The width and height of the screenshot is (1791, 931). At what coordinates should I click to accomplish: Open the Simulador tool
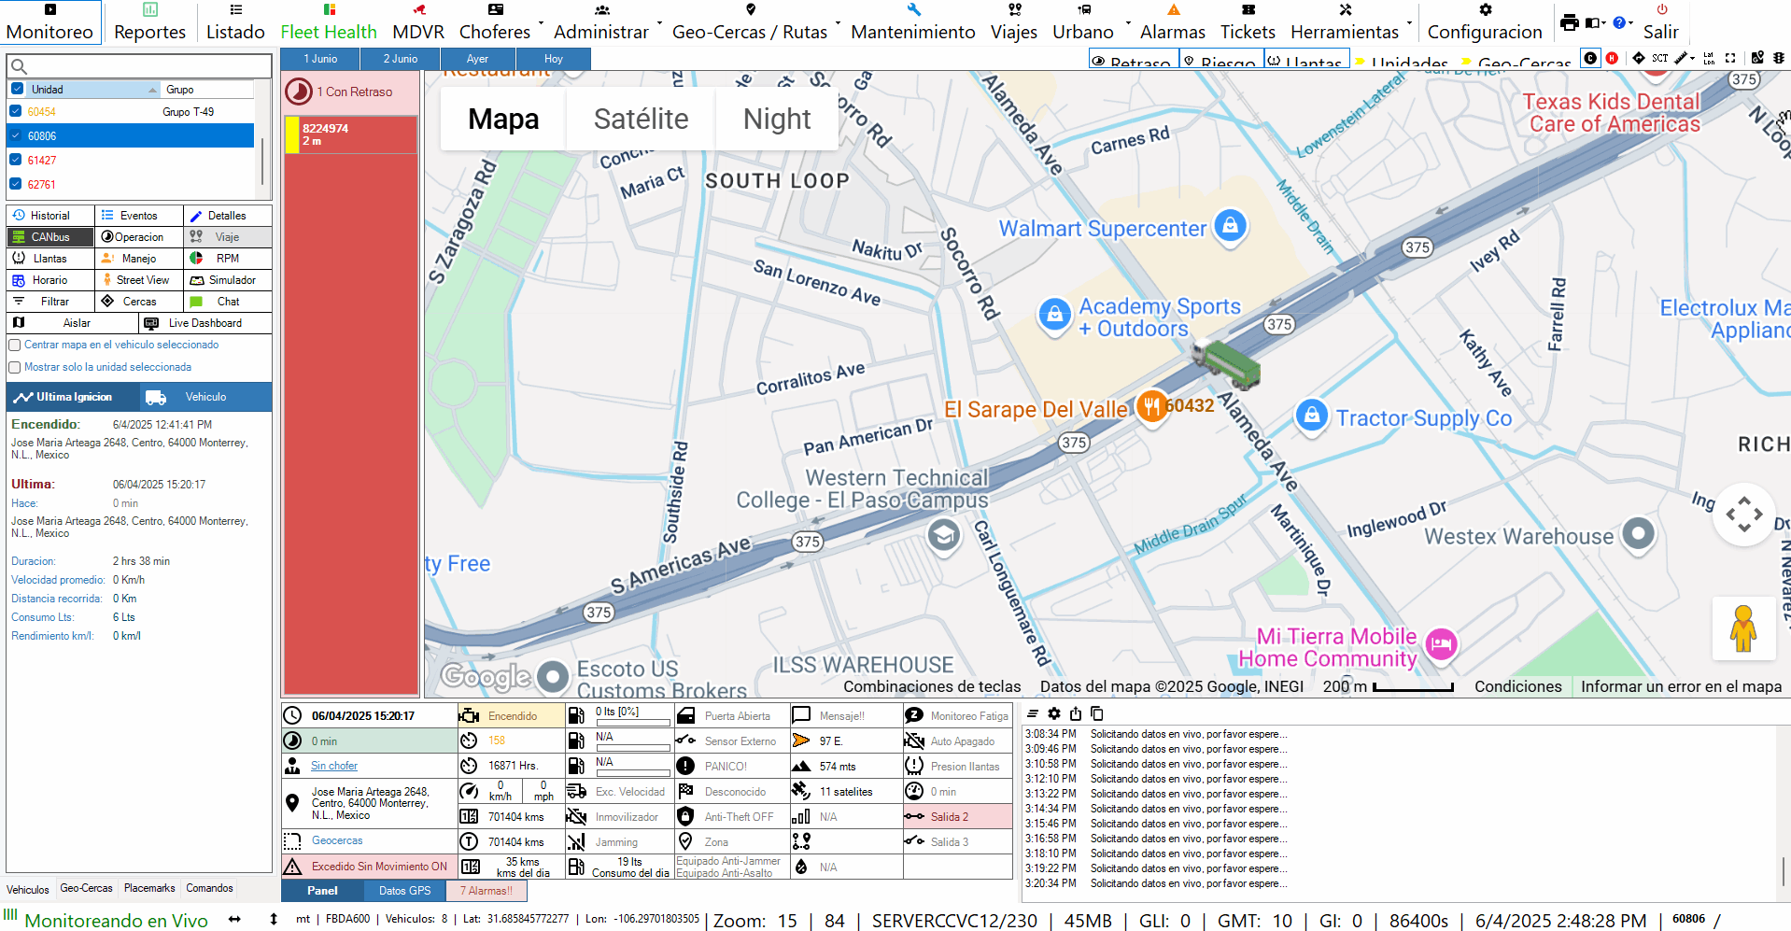click(228, 280)
